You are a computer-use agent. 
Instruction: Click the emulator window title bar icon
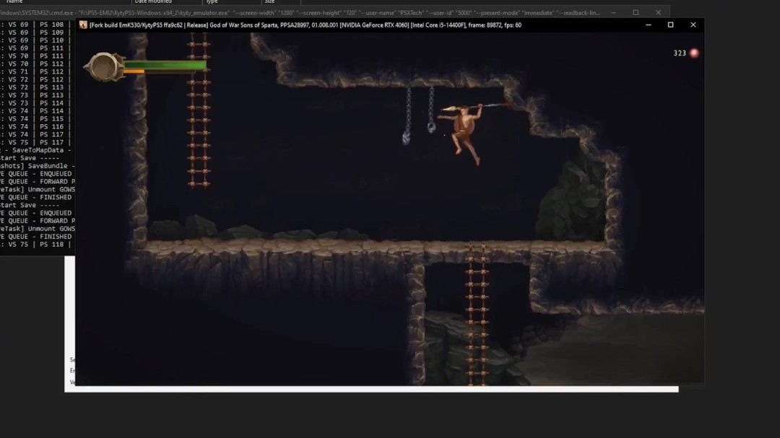point(83,25)
